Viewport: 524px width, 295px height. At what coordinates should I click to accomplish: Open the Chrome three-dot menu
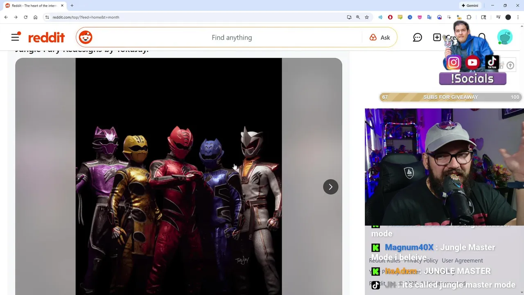click(x=518, y=17)
